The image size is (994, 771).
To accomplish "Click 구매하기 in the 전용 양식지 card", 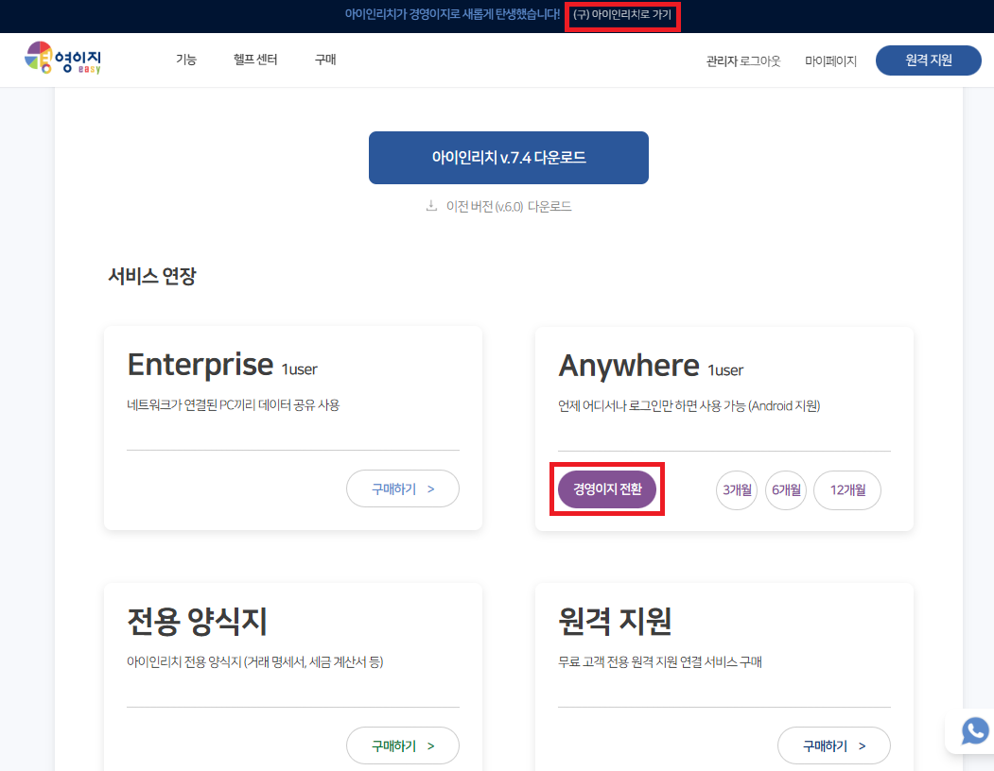I will (x=402, y=745).
